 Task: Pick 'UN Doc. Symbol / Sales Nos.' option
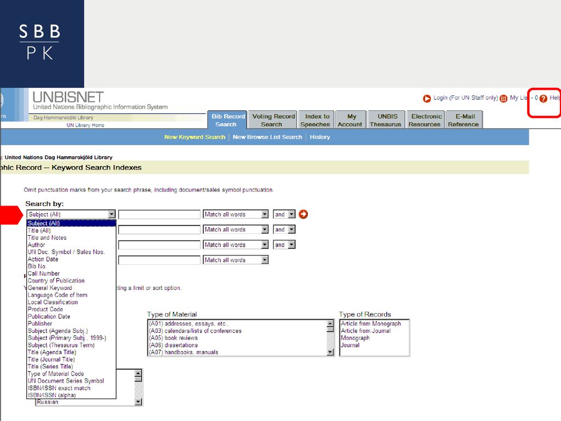coord(71,252)
